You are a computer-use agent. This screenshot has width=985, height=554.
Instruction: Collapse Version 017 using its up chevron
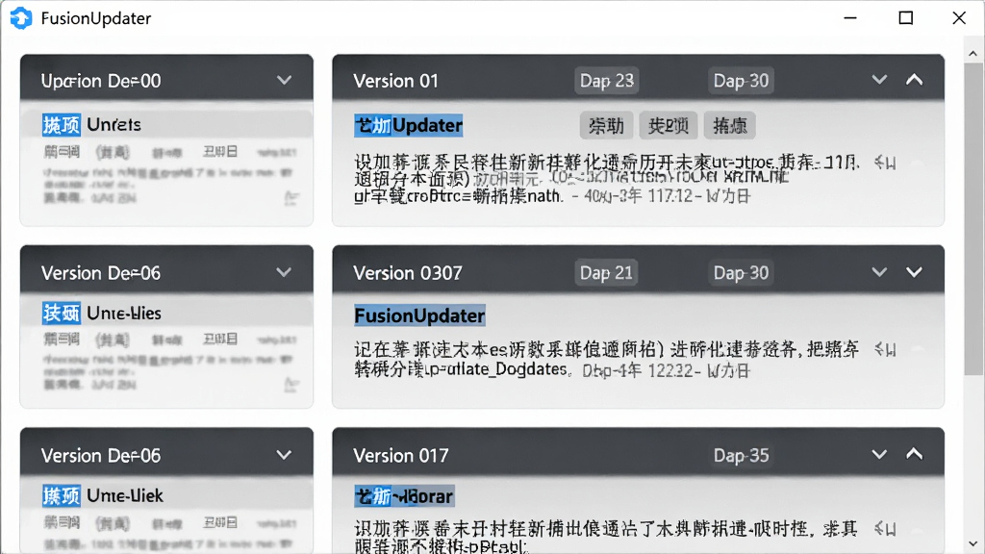915,454
